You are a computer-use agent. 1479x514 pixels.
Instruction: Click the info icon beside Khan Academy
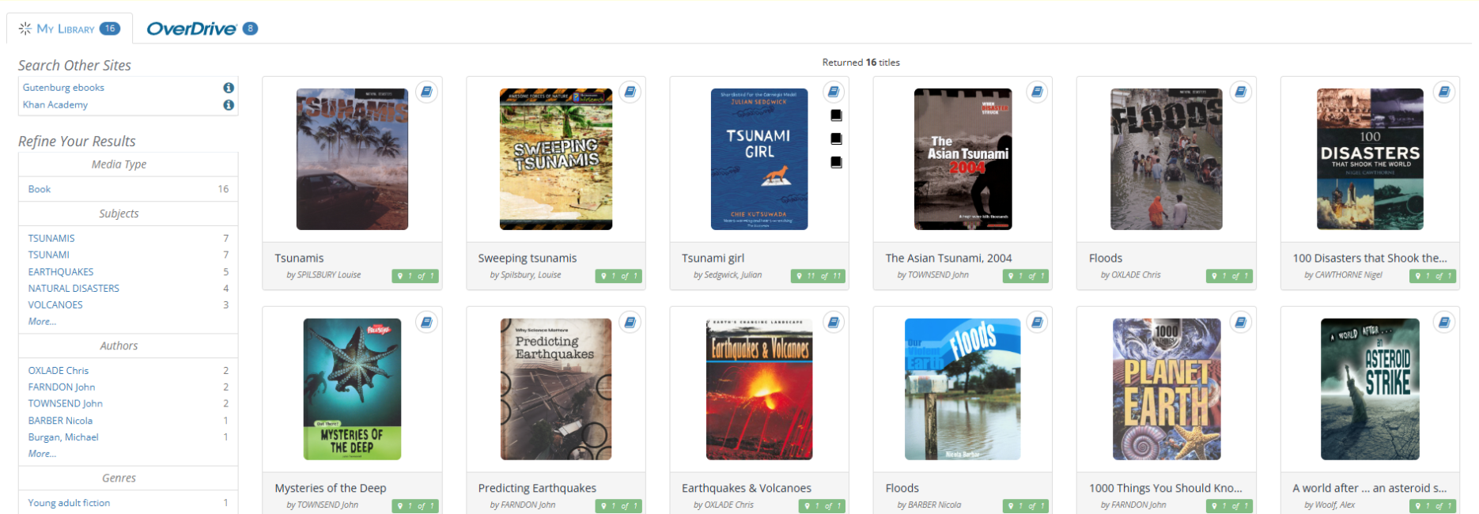pos(229,105)
